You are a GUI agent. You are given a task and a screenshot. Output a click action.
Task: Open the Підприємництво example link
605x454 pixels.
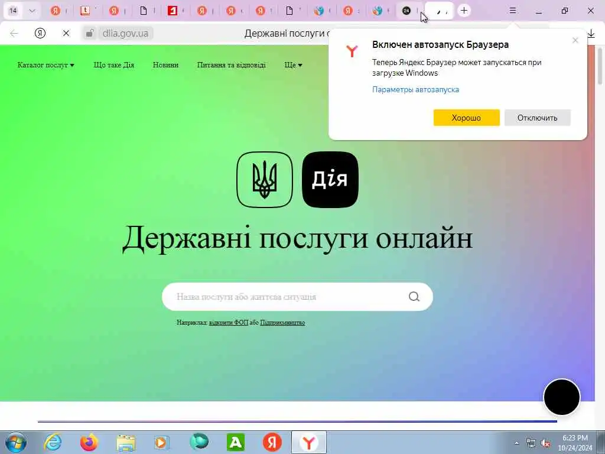click(282, 322)
